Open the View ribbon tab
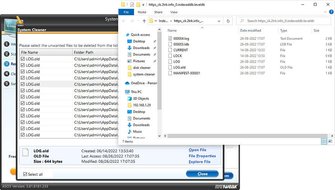The width and height of the screenshot is (335, 190). [174, 12]
